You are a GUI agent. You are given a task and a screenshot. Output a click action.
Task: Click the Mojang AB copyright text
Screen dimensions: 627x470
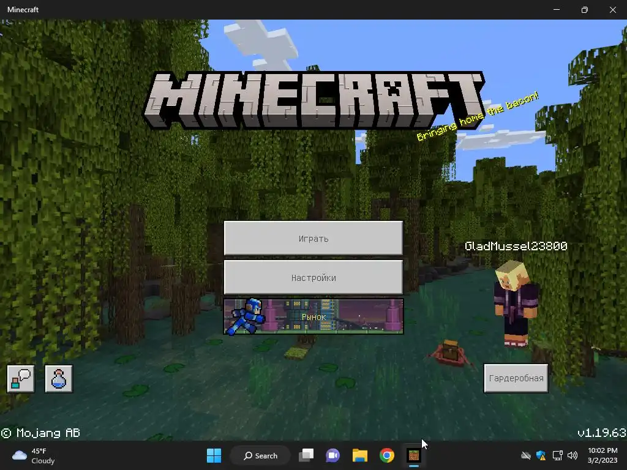[40, 433]
